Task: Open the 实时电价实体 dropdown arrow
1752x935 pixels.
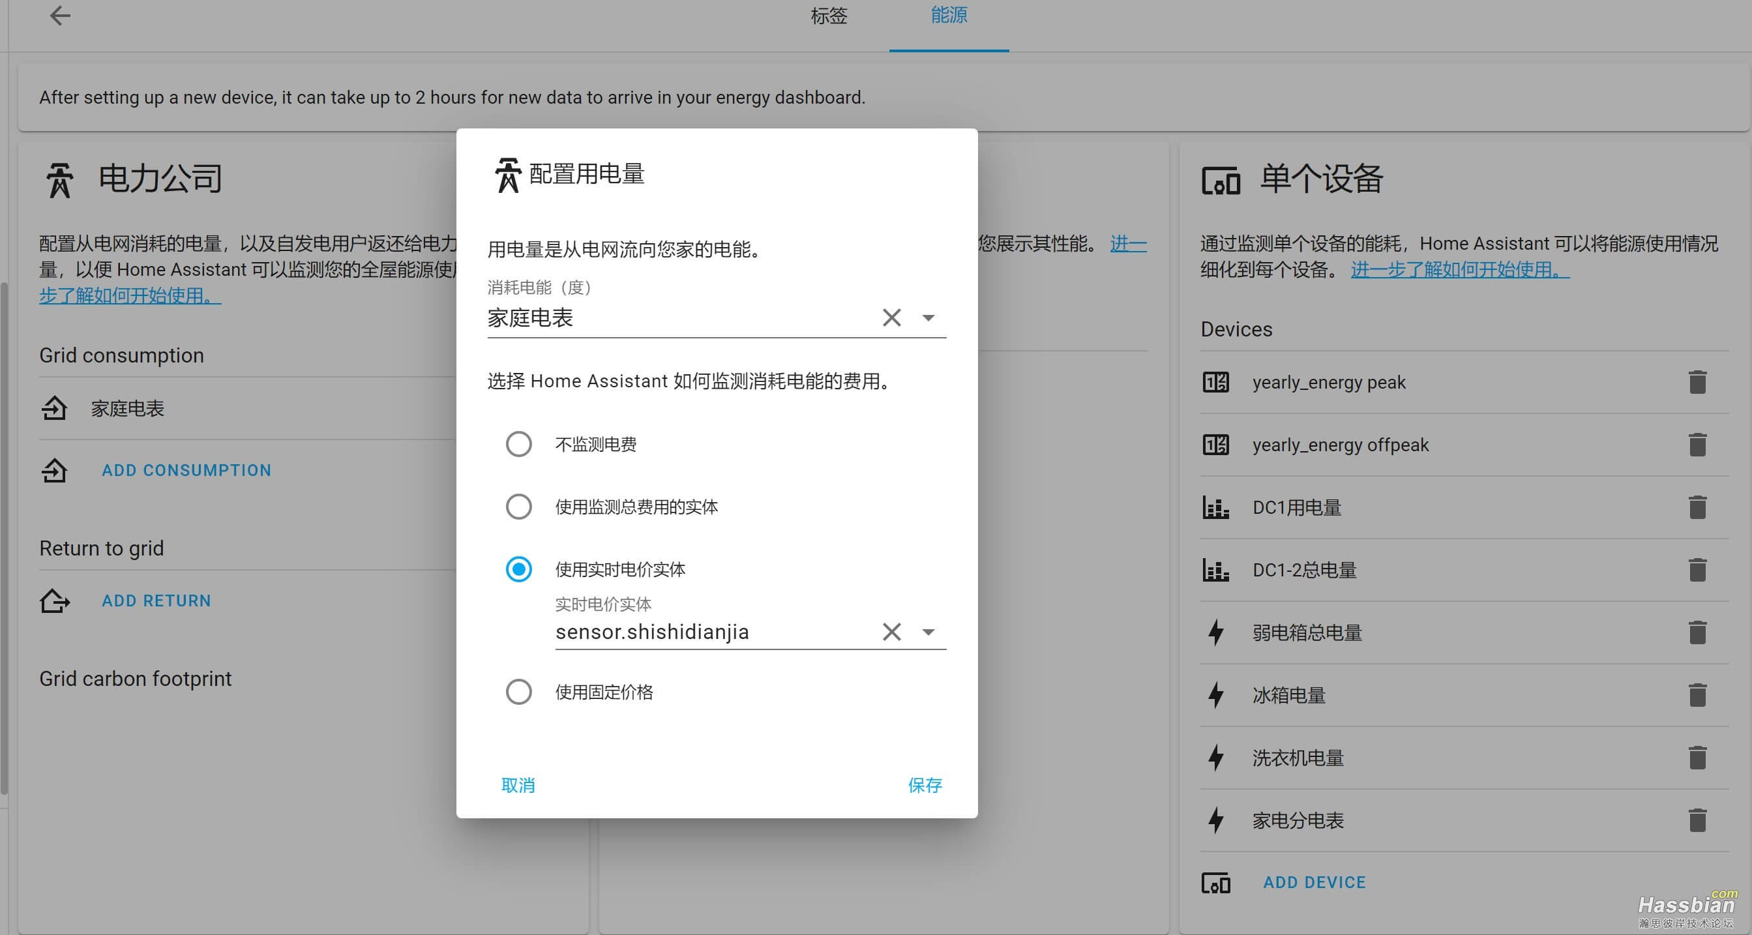Action: (x=928, y=632)
